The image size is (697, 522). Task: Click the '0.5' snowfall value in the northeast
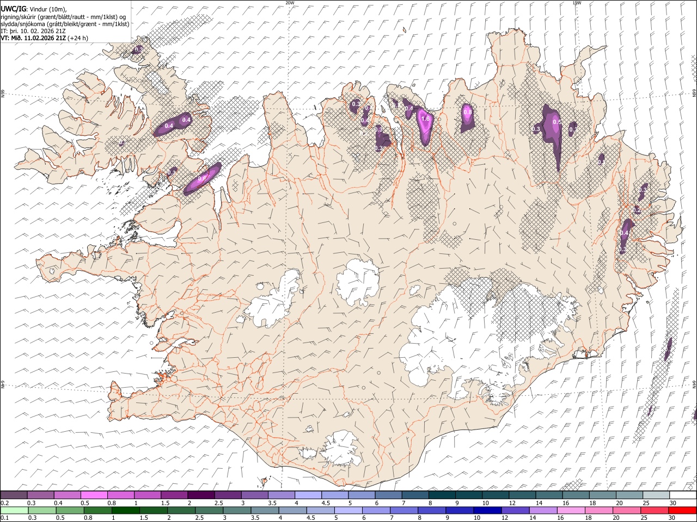(557, 122)
